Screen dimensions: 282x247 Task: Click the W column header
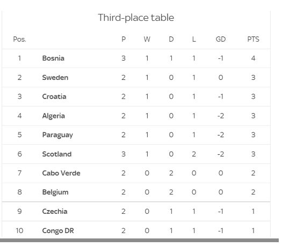coord(147,39)
